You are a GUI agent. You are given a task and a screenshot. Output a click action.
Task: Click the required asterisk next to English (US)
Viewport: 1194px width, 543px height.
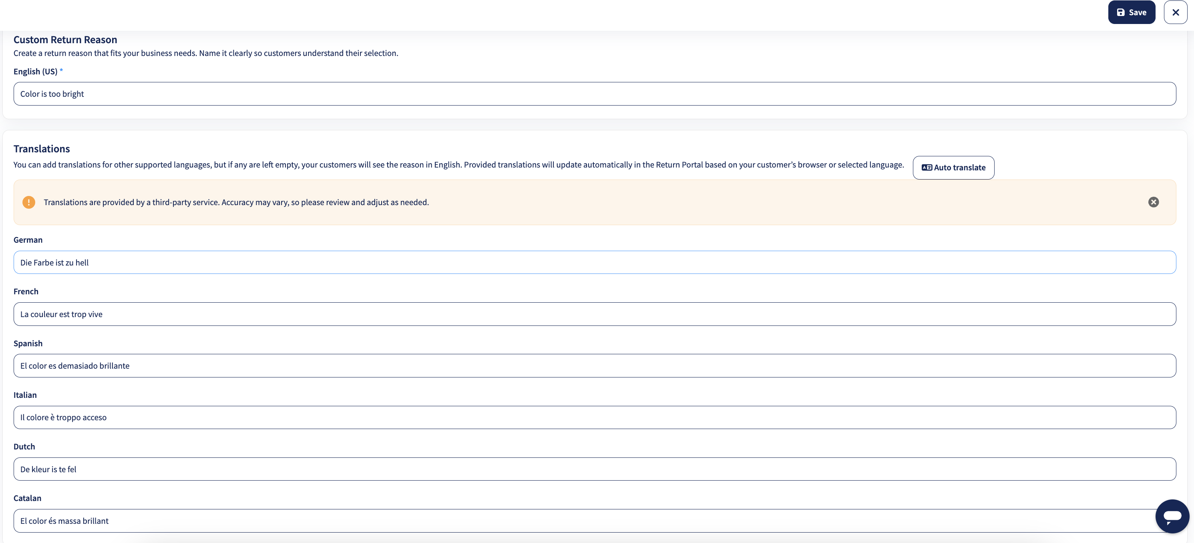(61, 70)
